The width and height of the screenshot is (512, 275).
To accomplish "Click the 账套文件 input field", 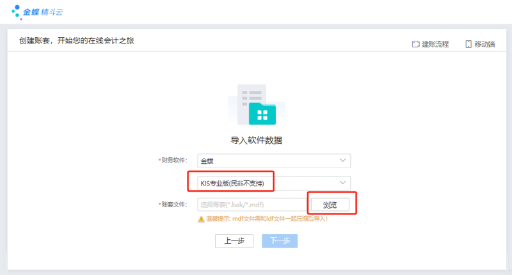I will pyautogui.click(x=252, y=205).
